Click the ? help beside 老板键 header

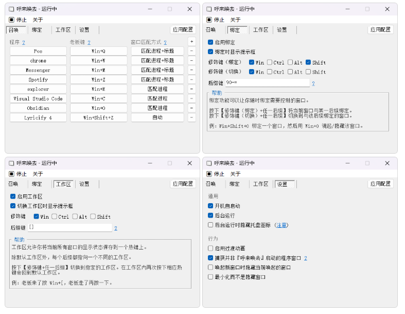pos(89,42)
